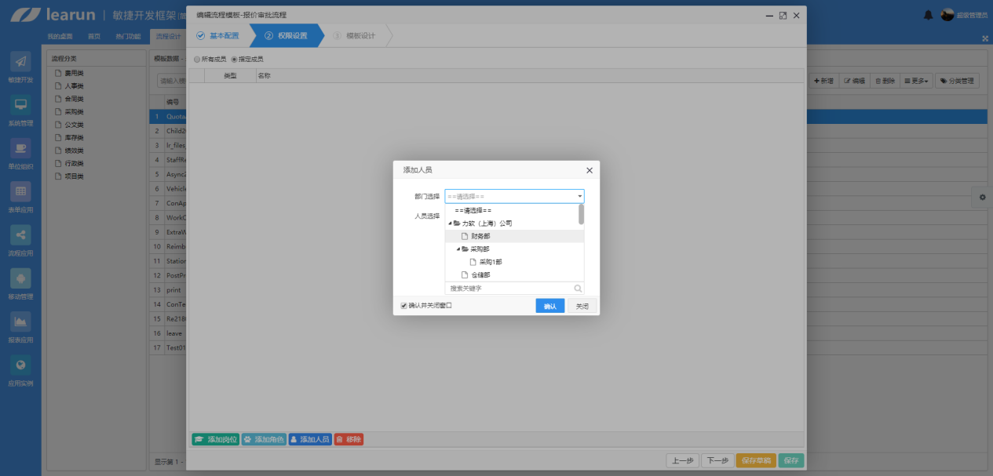The image size is (993, 476).
Task: Collapse the 采购部 tree node
Action: [458, 249]
